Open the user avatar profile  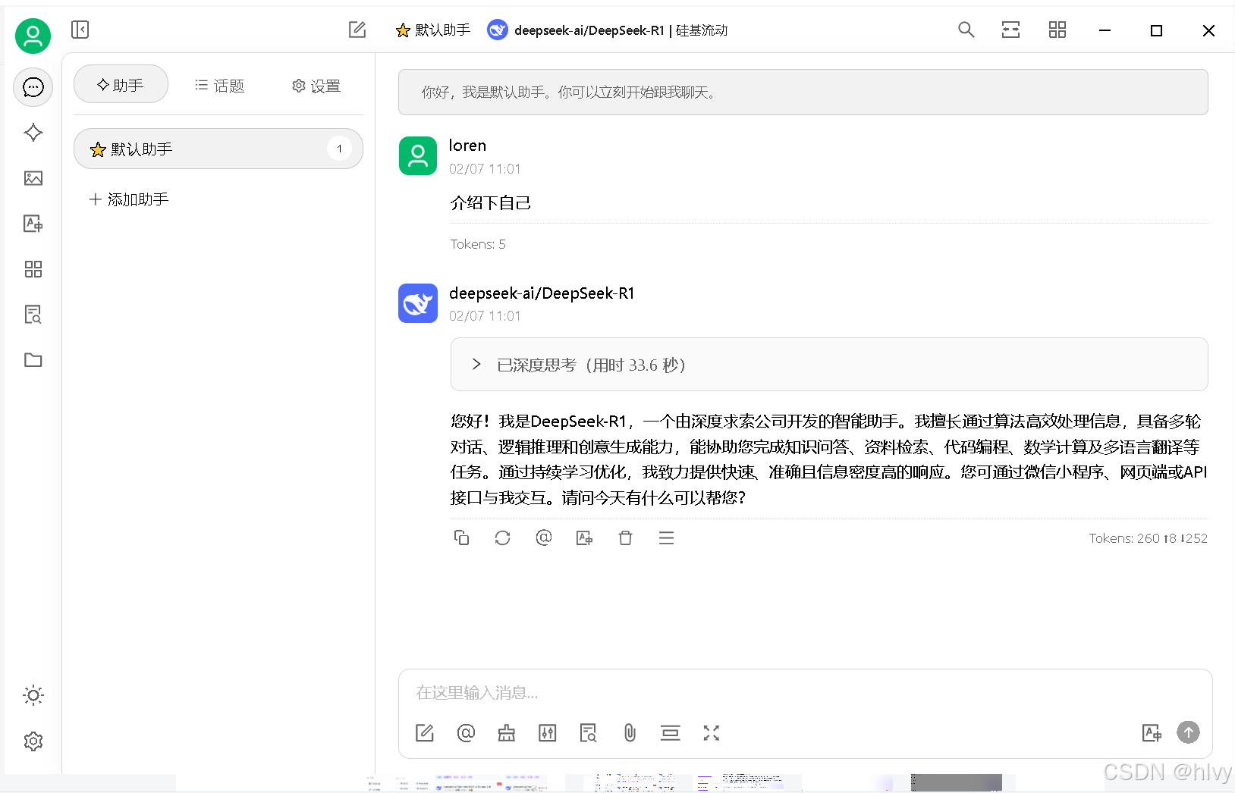[x=33, y=36]
